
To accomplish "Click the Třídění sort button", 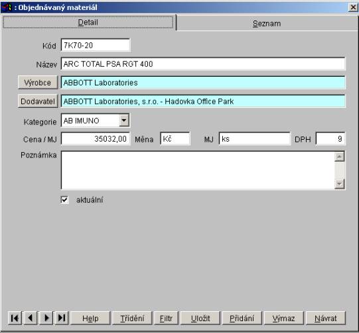I will [x=132, y=318].
